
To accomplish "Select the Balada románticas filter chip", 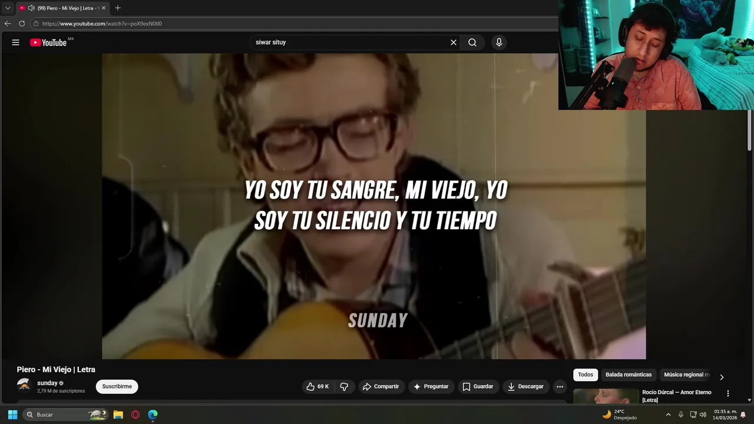I will (x=629, y=375).
